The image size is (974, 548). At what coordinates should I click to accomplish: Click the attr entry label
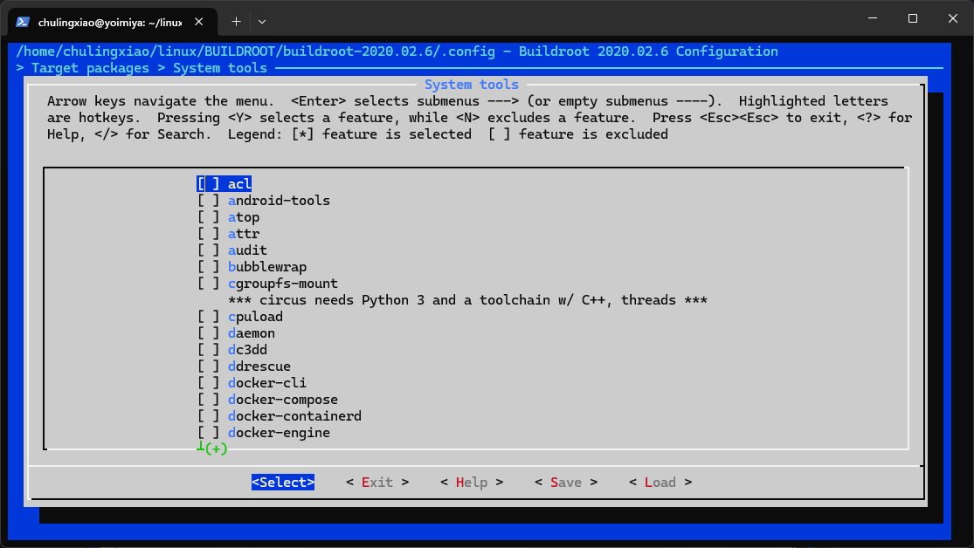coord(244,233)
